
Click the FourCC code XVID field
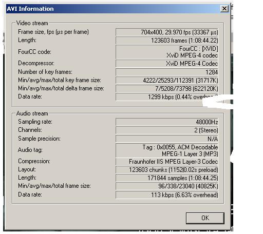[167, 52]
